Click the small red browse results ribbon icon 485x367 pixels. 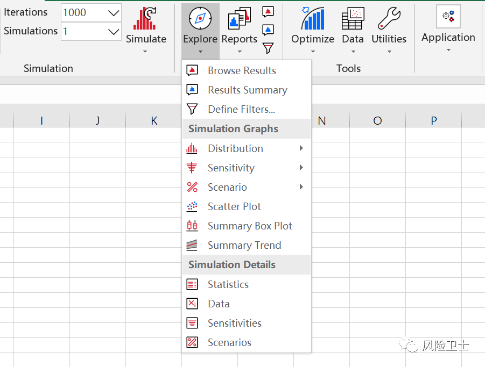(268, 12)
